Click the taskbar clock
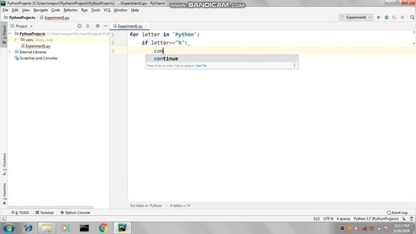 [x=402, y=228]
